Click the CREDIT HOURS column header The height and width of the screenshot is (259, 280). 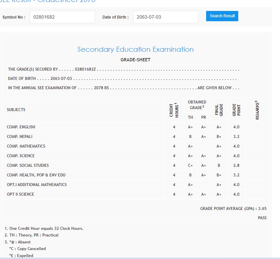(x=174, y=110)
